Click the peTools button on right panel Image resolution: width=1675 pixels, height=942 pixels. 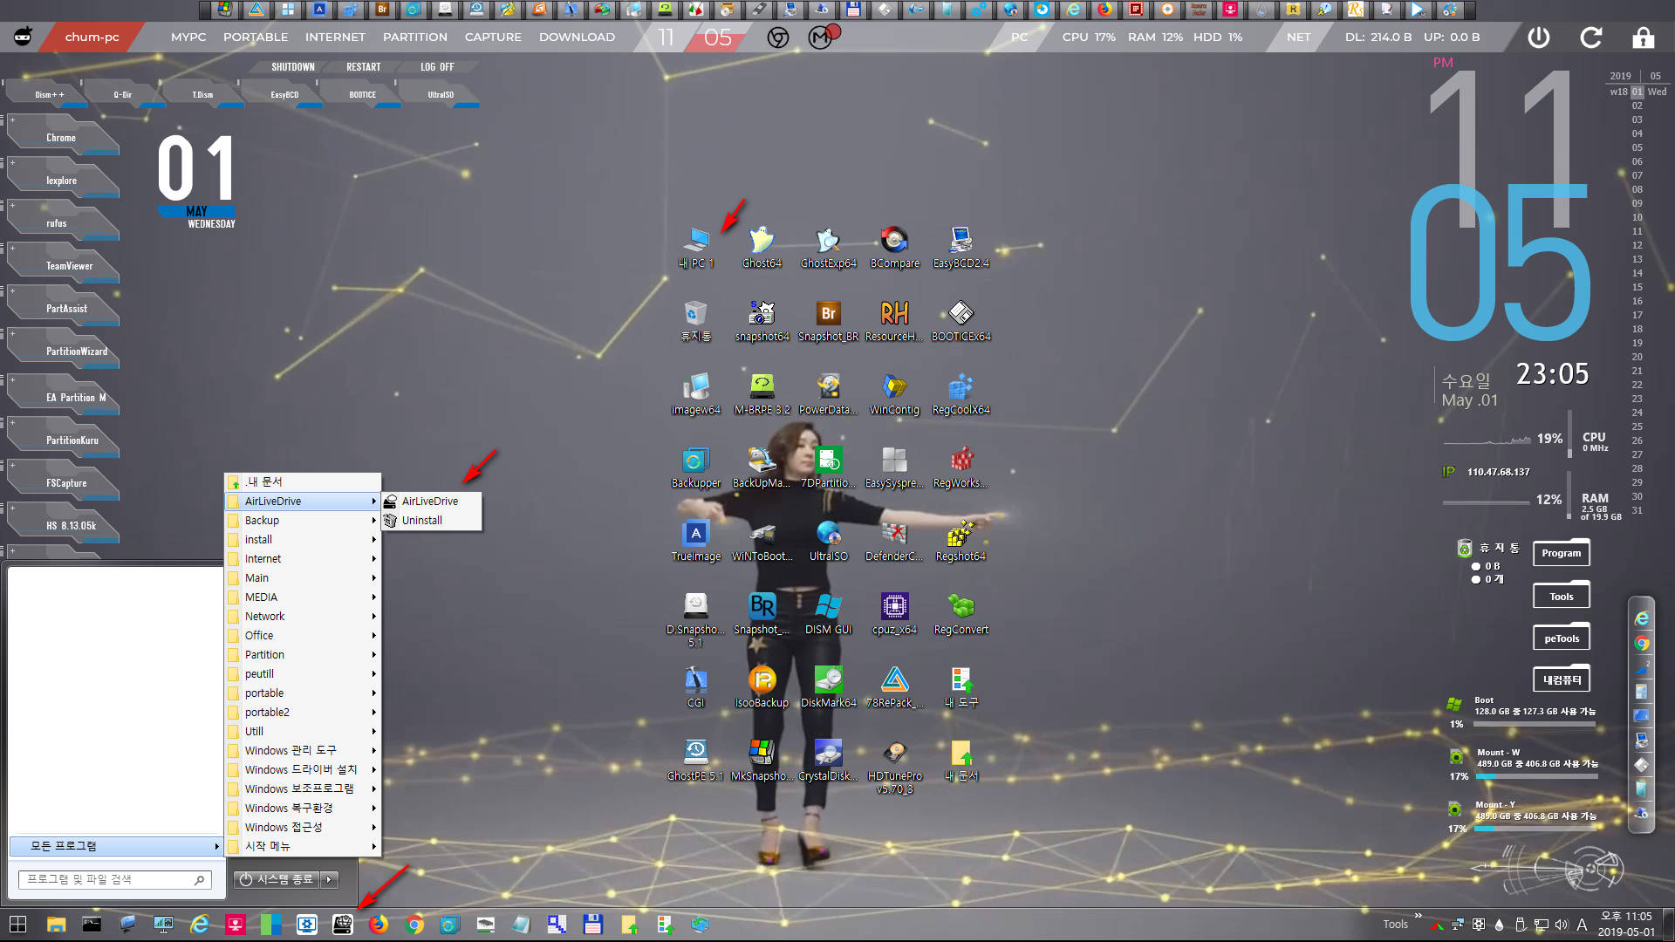point(1562,638)
